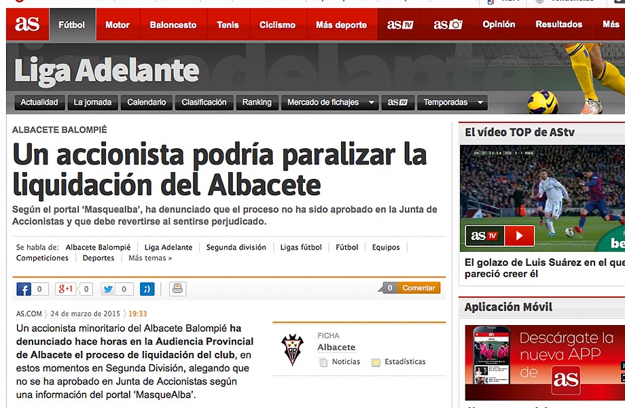This screenshot has width=625, height=408.
Task: Open the Resultados section
Action: pos(559,24)
